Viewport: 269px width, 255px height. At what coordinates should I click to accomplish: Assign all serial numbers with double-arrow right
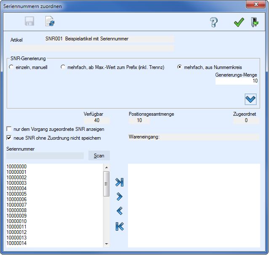(120, 182)
